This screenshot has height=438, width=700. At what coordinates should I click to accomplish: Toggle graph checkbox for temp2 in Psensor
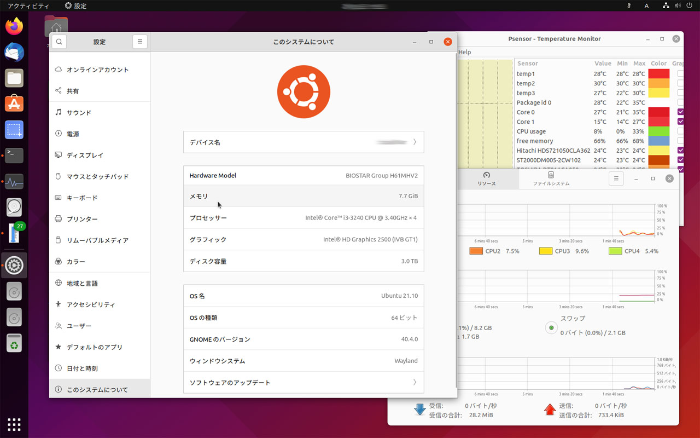coord(681,83)
